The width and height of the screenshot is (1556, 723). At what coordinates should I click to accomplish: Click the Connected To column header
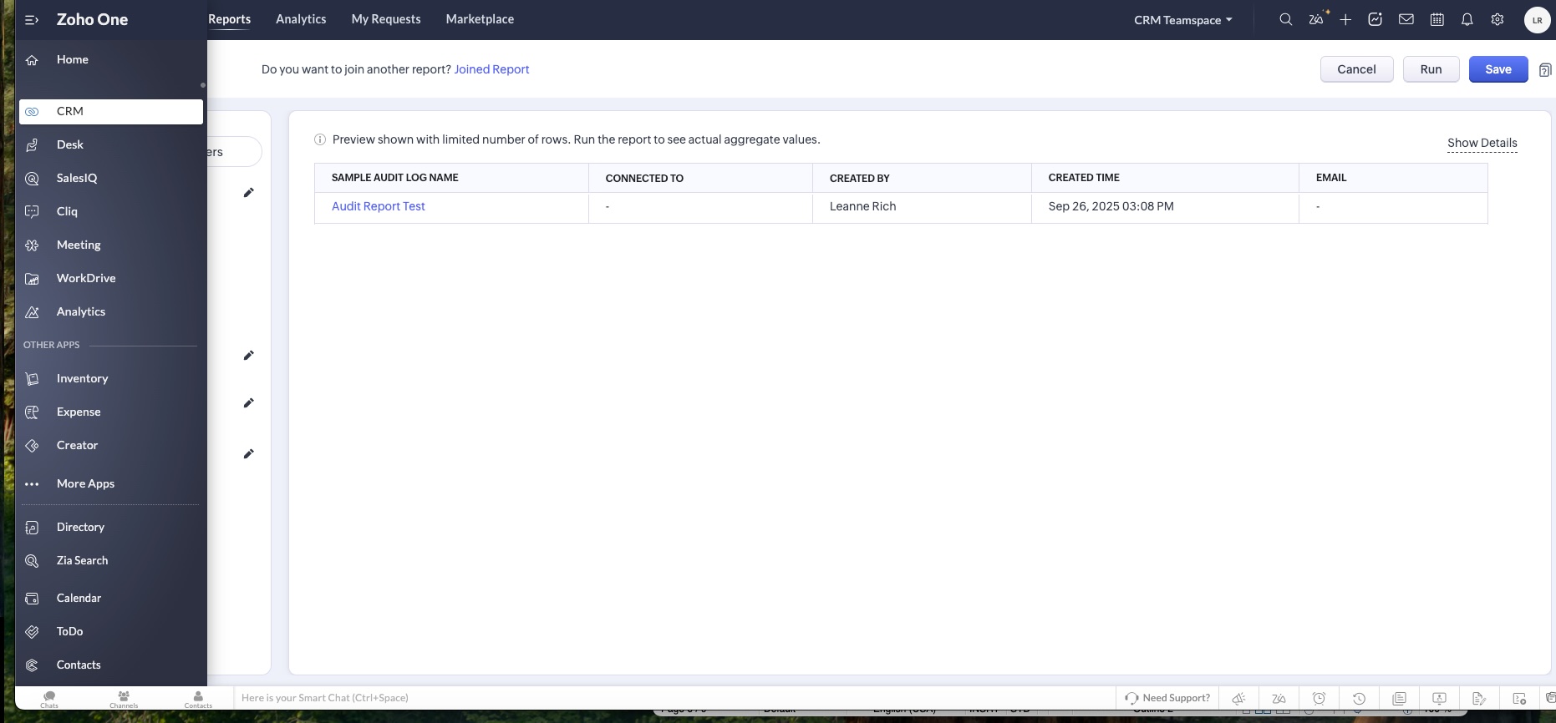point(700,178)
